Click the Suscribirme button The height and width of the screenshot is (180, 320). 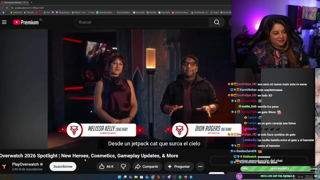coord(63,166)
